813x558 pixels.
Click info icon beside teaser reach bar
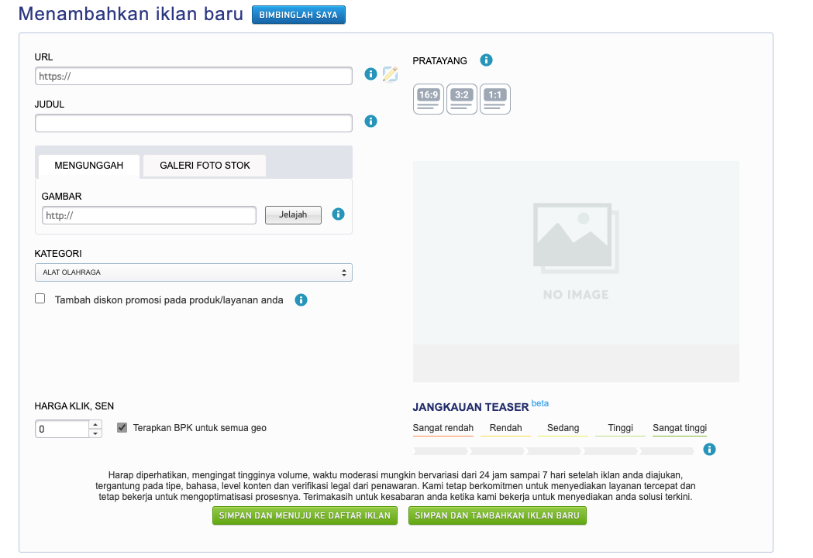click(709, 450)
